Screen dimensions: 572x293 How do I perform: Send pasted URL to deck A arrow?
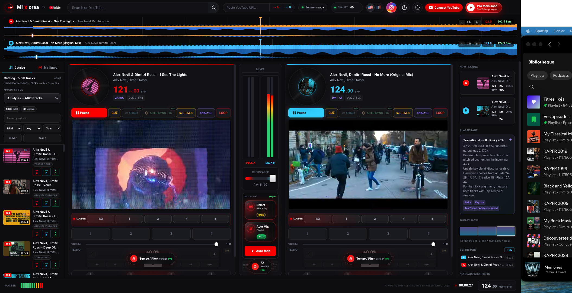[x=276, y=8]
